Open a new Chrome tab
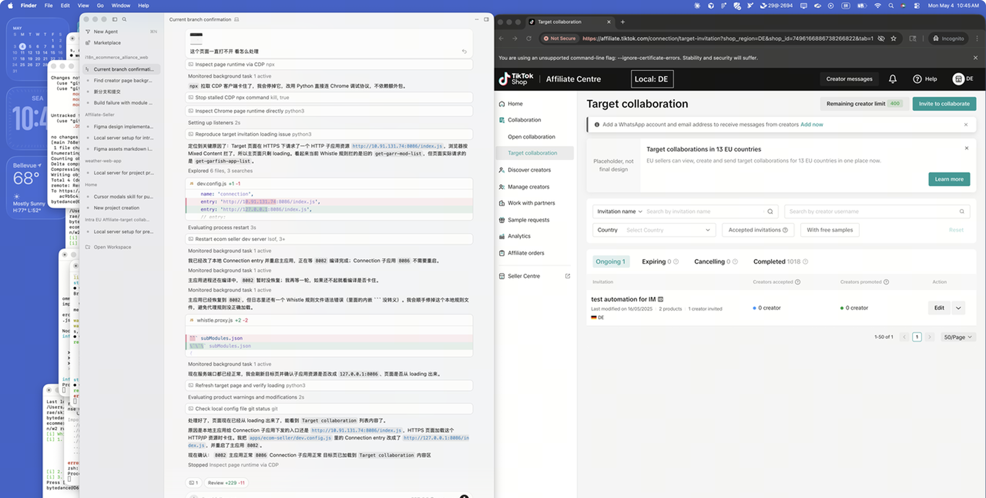986x498 pixels. (x=623, y=22)
